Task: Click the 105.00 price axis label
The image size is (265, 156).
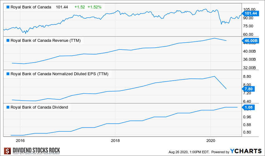Action: point(249,9)
